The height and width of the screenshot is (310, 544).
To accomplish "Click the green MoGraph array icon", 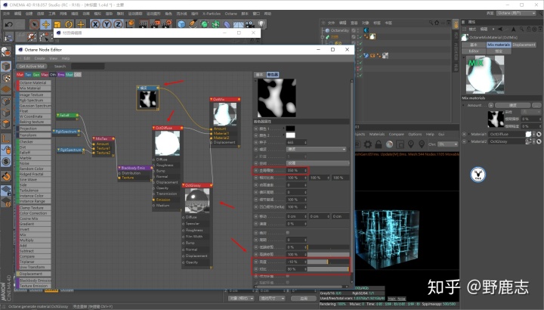I will pyautogui.click(x=216, y=24).
